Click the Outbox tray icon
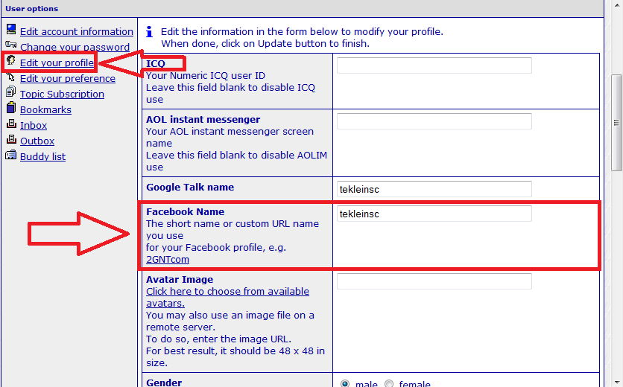 coord(11,139)
